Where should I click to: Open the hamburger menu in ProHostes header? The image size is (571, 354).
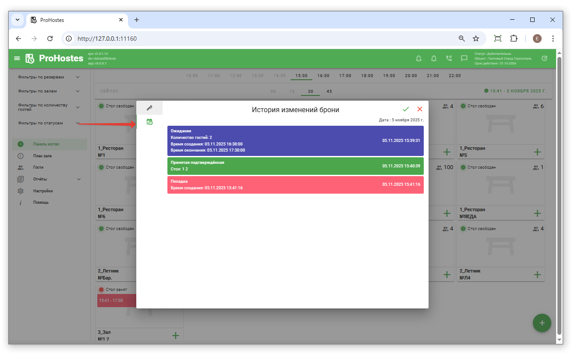17,58
